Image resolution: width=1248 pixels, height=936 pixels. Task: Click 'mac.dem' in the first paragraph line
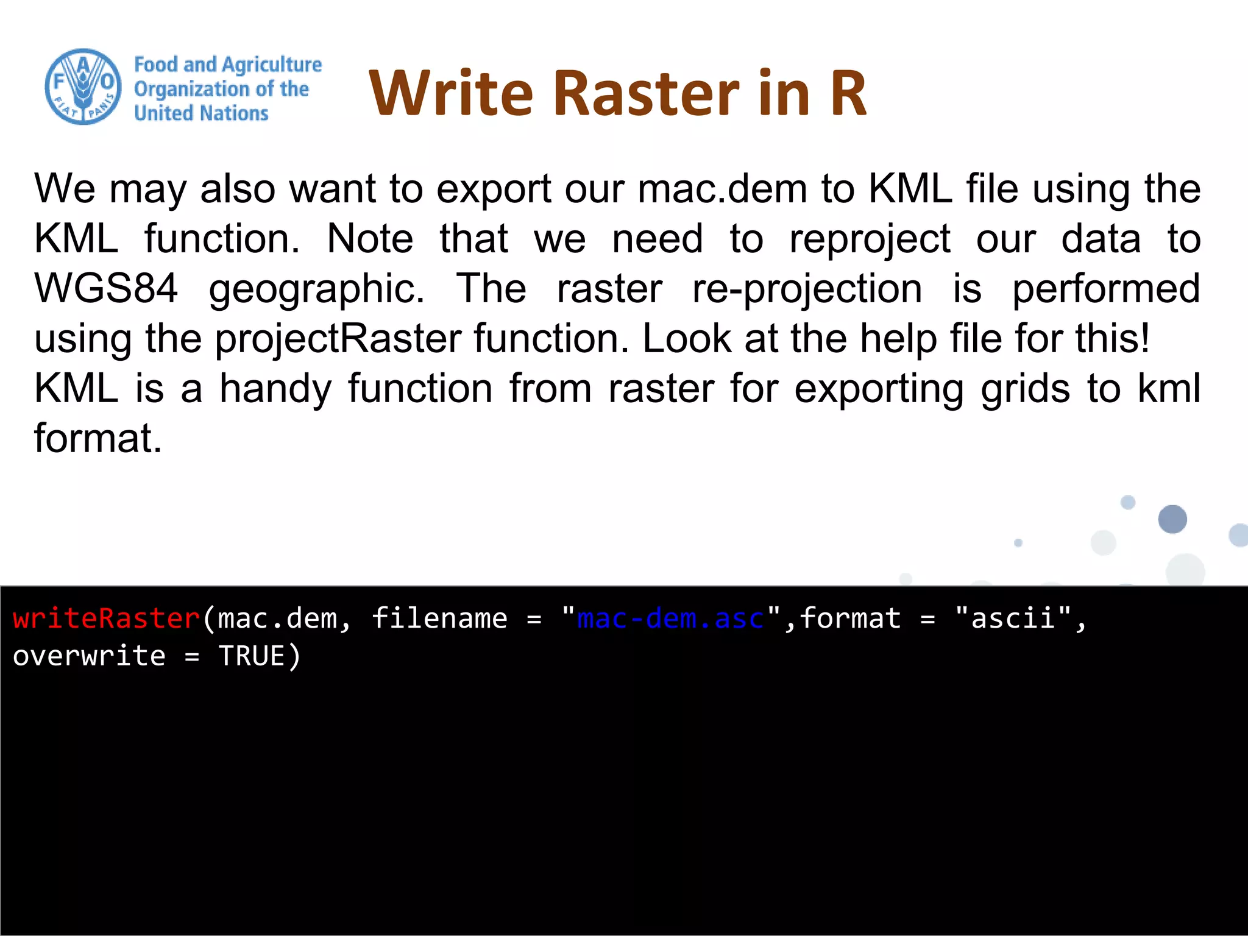point(723,188)
